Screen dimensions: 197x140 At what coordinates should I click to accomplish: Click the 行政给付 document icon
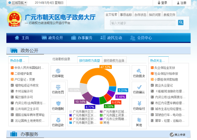[139, 103]
